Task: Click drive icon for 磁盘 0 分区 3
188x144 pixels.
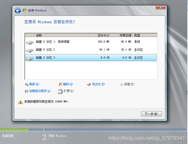Action: [x=30, y=58]
